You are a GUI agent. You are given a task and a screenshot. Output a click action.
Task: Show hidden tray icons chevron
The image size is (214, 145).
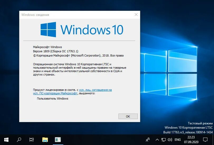(x=157, y=140)
